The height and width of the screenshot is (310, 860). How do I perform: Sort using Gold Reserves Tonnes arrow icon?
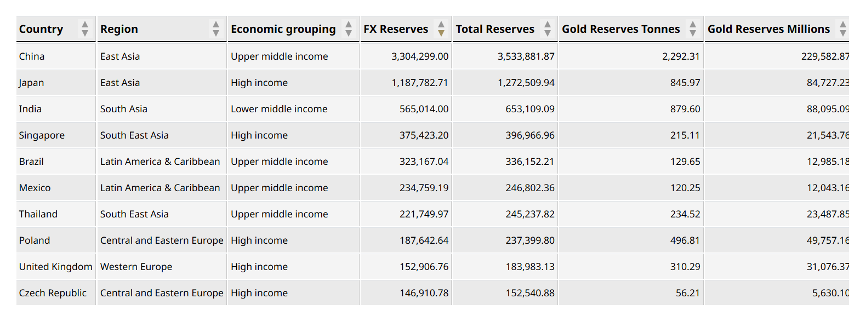[693, 28]
